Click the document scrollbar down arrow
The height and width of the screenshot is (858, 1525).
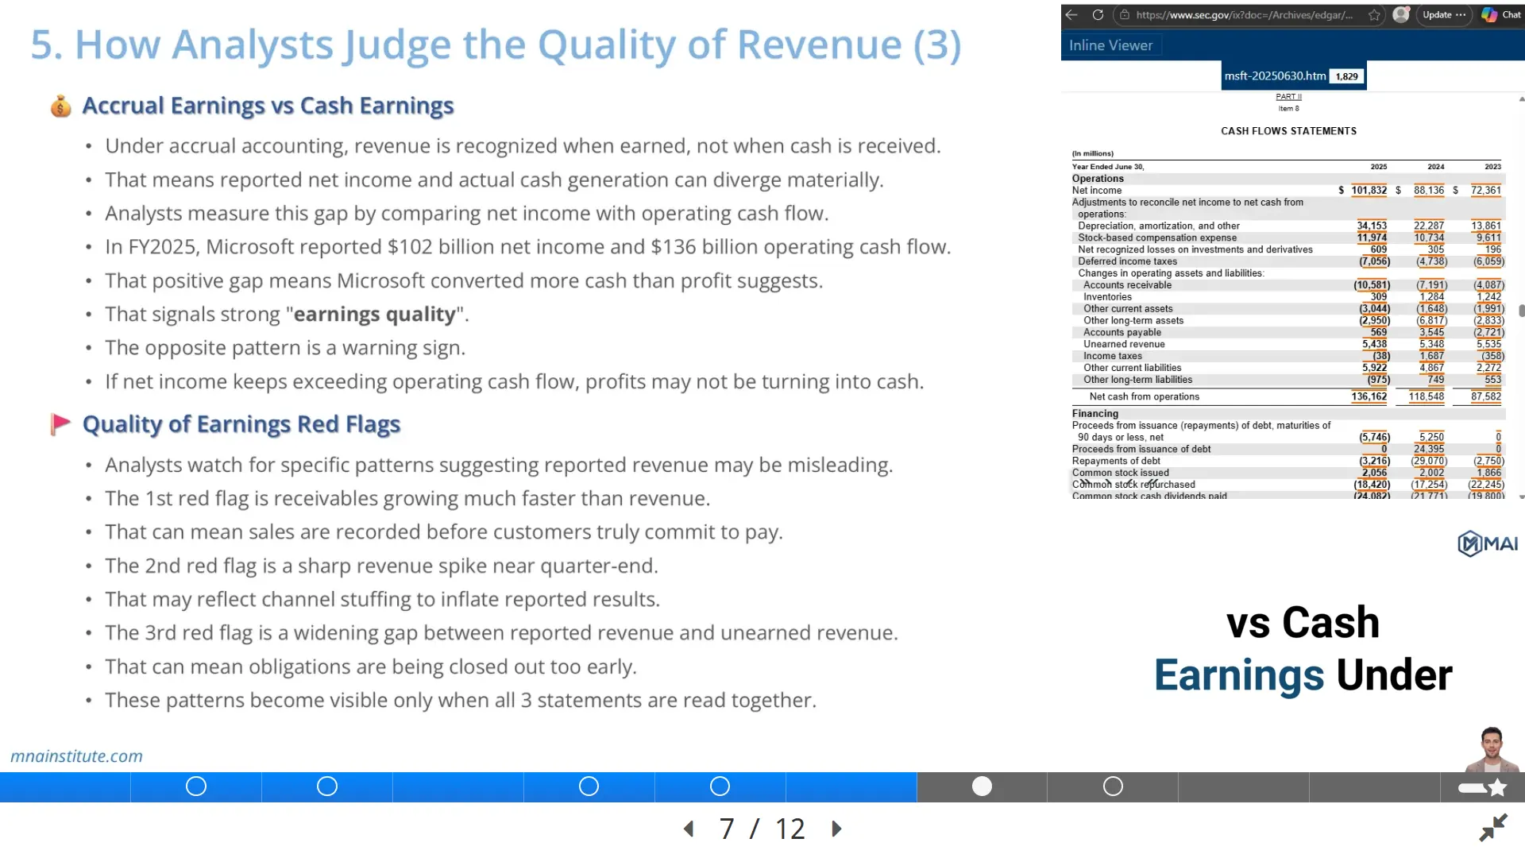click(1521, 496)
